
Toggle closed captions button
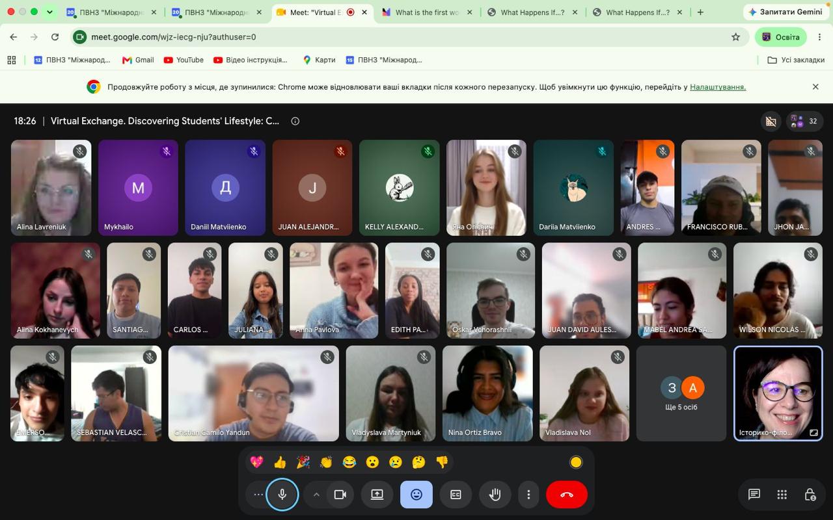coord(456,495)
